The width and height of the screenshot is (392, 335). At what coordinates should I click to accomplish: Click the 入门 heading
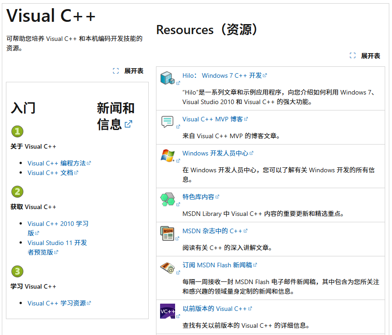pos(23,108)
